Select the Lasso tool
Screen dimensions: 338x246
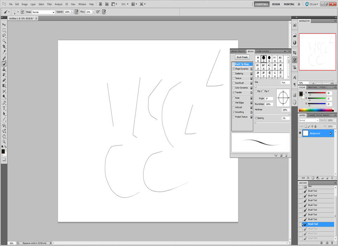click(x=4, y=36)
